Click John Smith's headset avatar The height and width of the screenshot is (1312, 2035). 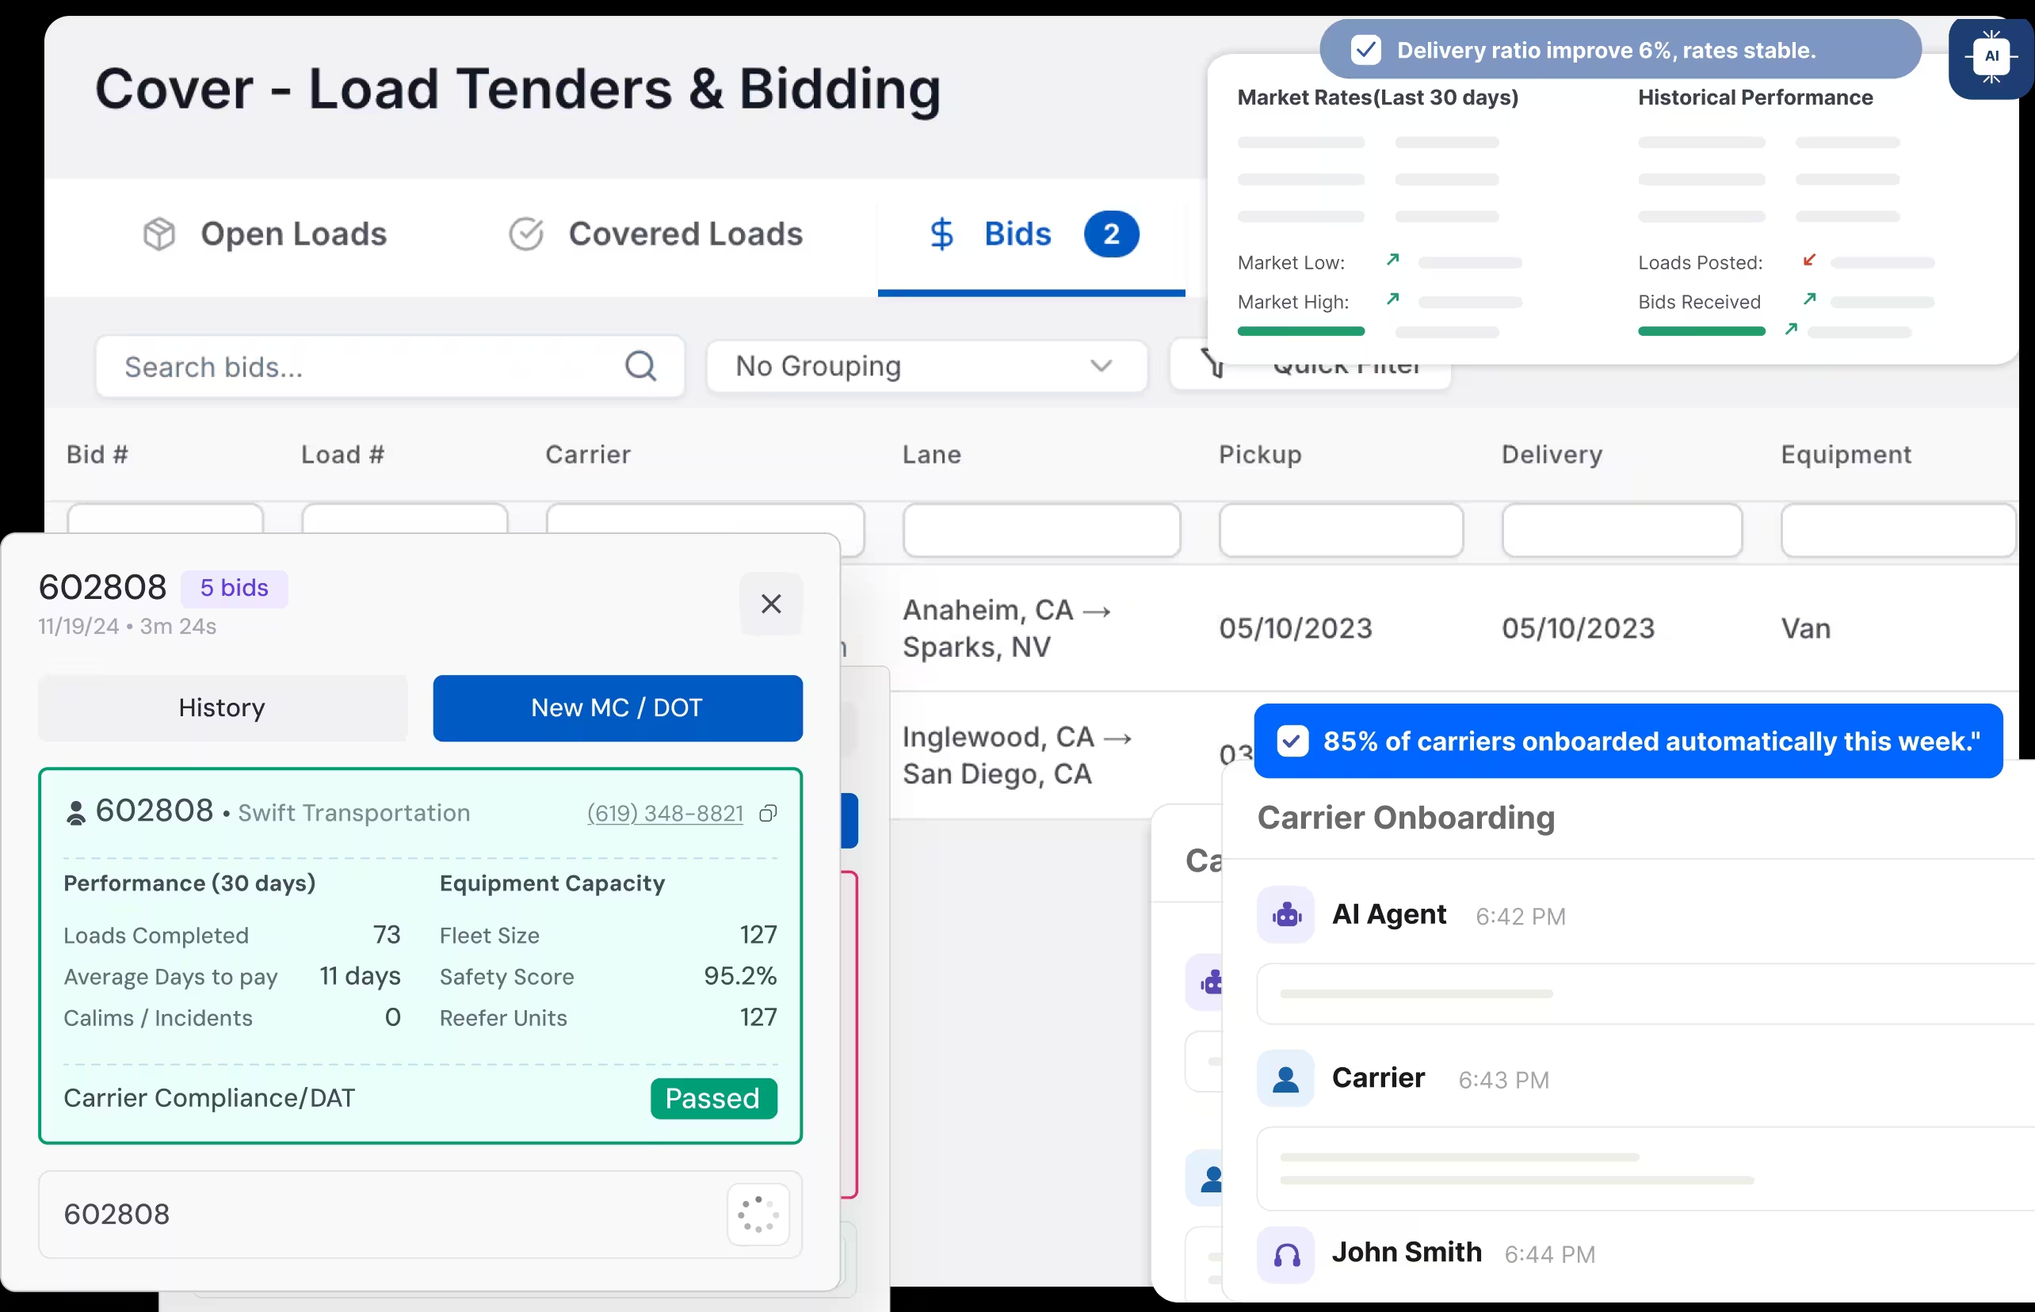pyautogui.click(x=1285, y=1254)
